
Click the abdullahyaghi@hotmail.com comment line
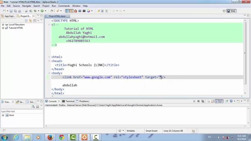82,37
